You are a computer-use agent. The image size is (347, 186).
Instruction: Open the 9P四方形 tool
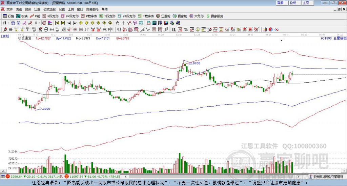point(70,16)
